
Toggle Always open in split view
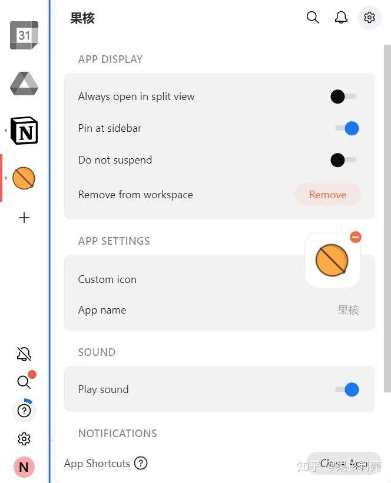coord(343,96)
